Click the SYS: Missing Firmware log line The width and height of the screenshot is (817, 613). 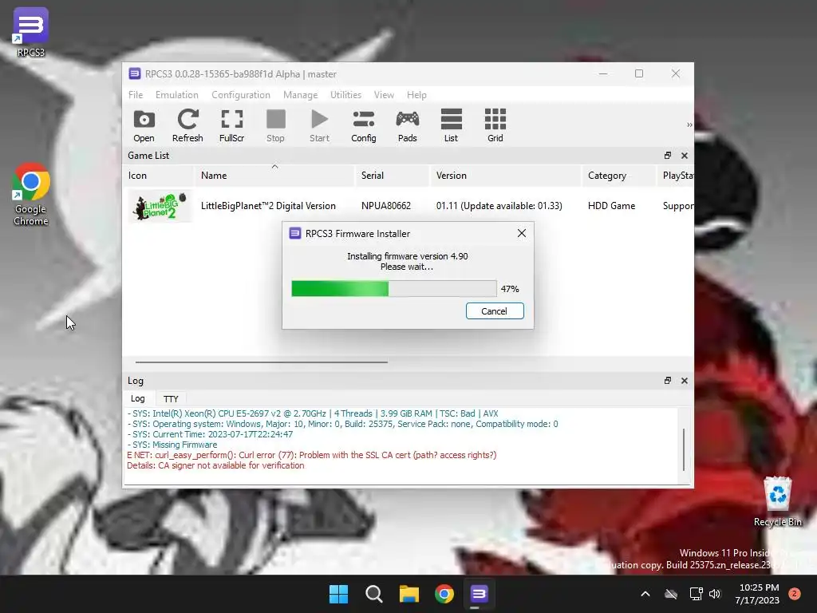[172, 445]
